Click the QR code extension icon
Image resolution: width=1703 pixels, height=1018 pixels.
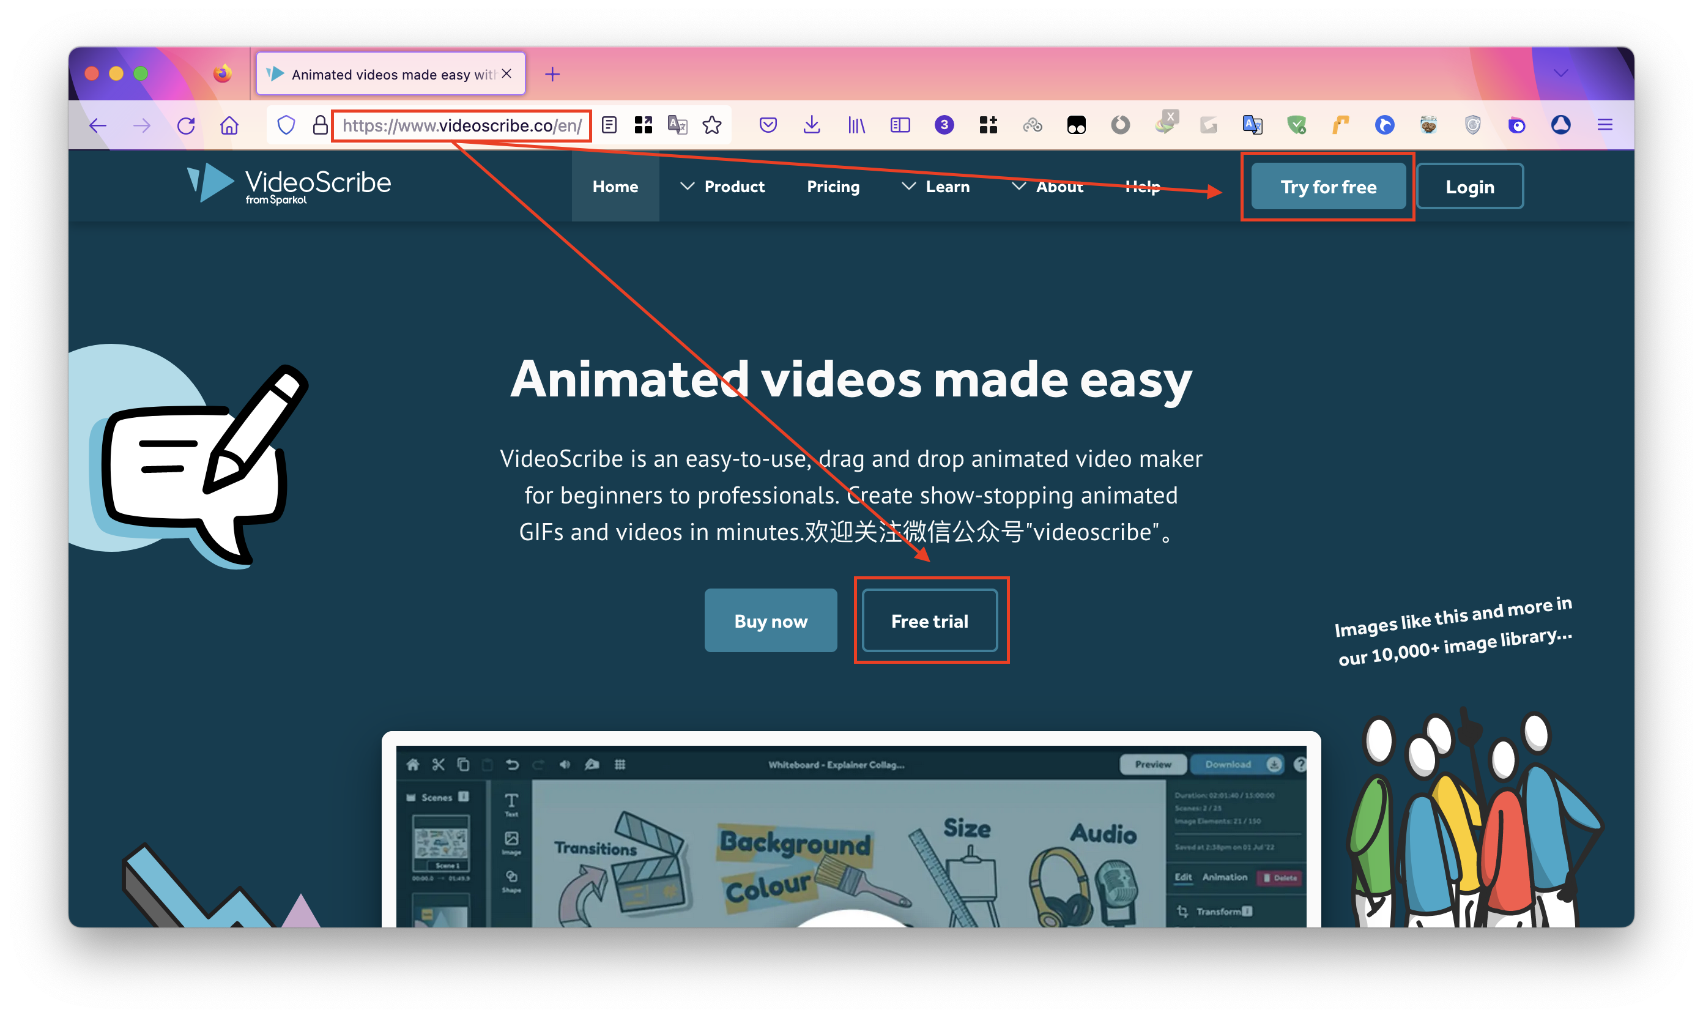pyautogui.click(x=644, y=125)
